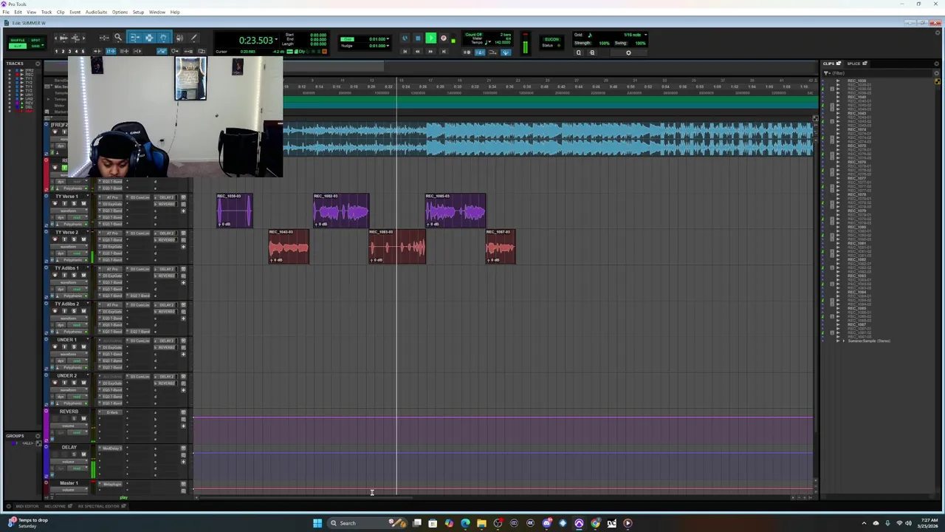The image size is (945, 532).
Task: Open grid settings gear icon
Action: point(628,52)
